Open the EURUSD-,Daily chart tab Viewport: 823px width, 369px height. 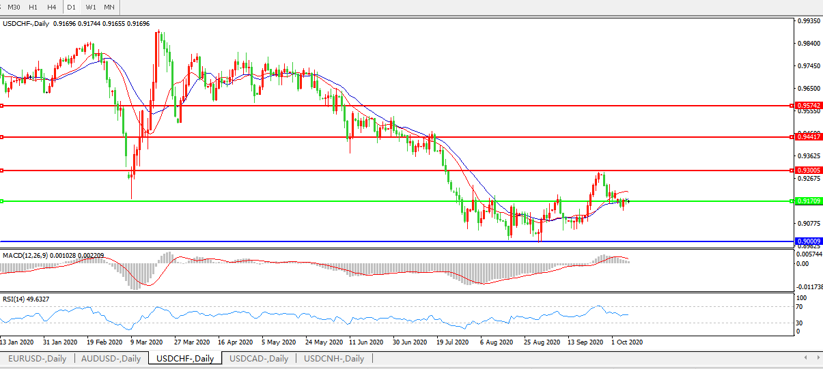tap(38, 359)
